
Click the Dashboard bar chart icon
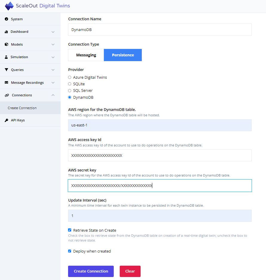click(6, 32)
